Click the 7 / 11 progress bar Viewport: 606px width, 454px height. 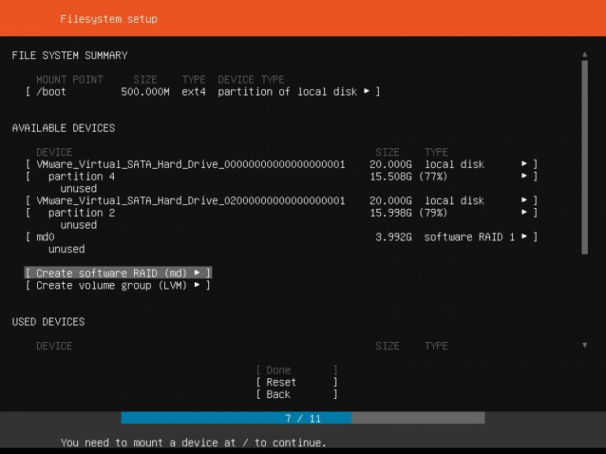303,418
